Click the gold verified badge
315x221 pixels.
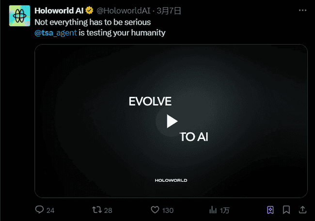tap(90, 10)
